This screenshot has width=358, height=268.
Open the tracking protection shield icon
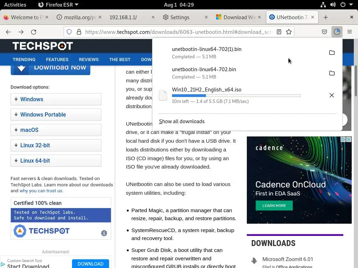coord(69,32)
